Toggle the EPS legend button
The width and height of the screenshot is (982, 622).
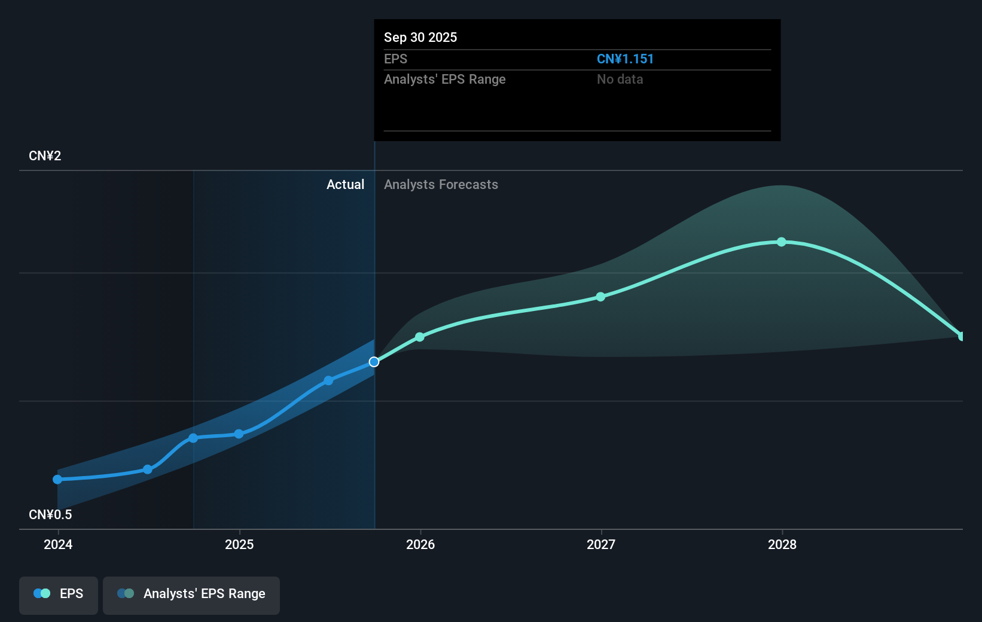pyautogui.click(x=59, y=595)
